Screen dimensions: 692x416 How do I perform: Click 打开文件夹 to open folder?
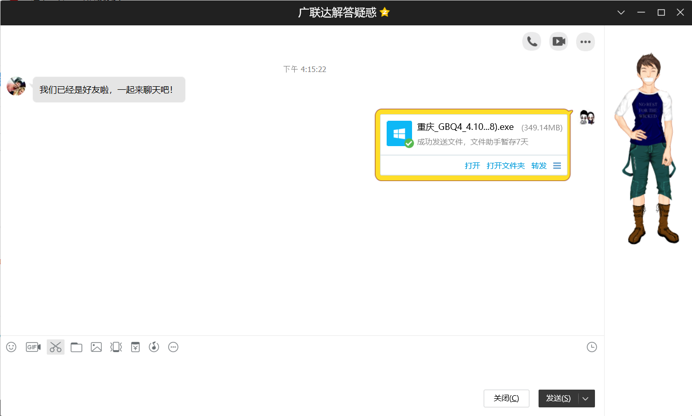tap(506, 165)
